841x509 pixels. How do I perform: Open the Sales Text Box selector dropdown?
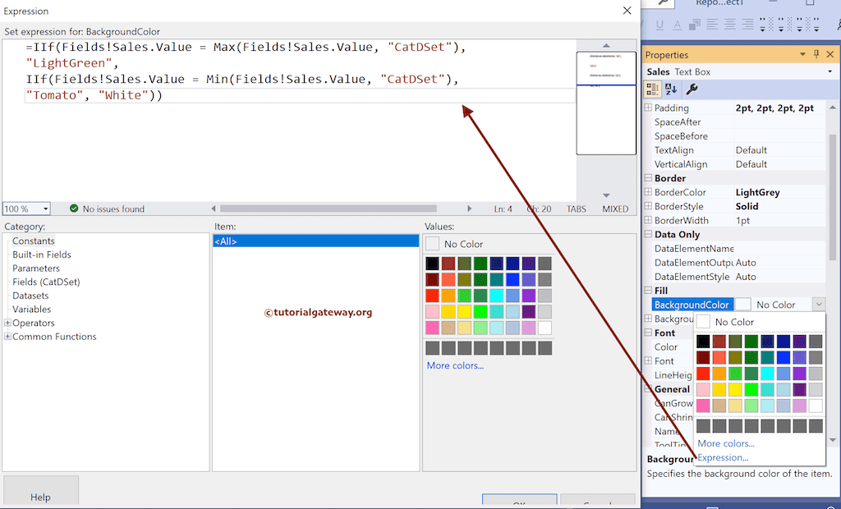[x=830, y=71]
